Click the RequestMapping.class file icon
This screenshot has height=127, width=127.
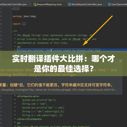pyautogui.click(x=35, y=4)
